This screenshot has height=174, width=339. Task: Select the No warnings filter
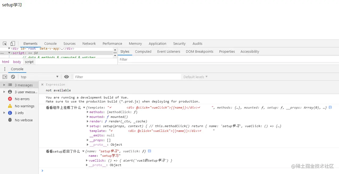[24, 106]
